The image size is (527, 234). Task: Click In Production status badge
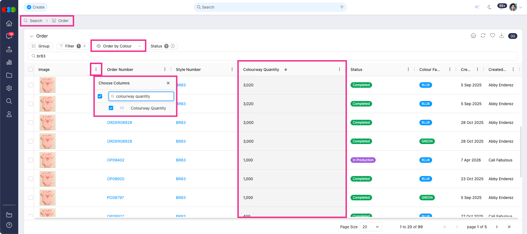pos(363,160)
